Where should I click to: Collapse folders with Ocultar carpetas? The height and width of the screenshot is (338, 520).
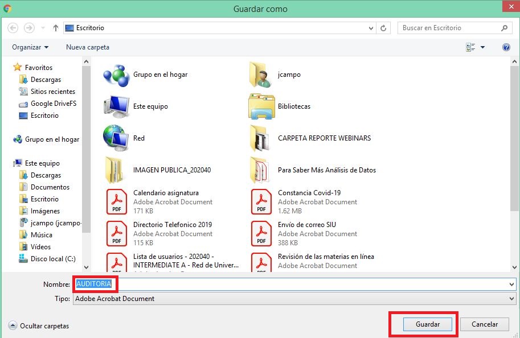(x=39, y=326)
